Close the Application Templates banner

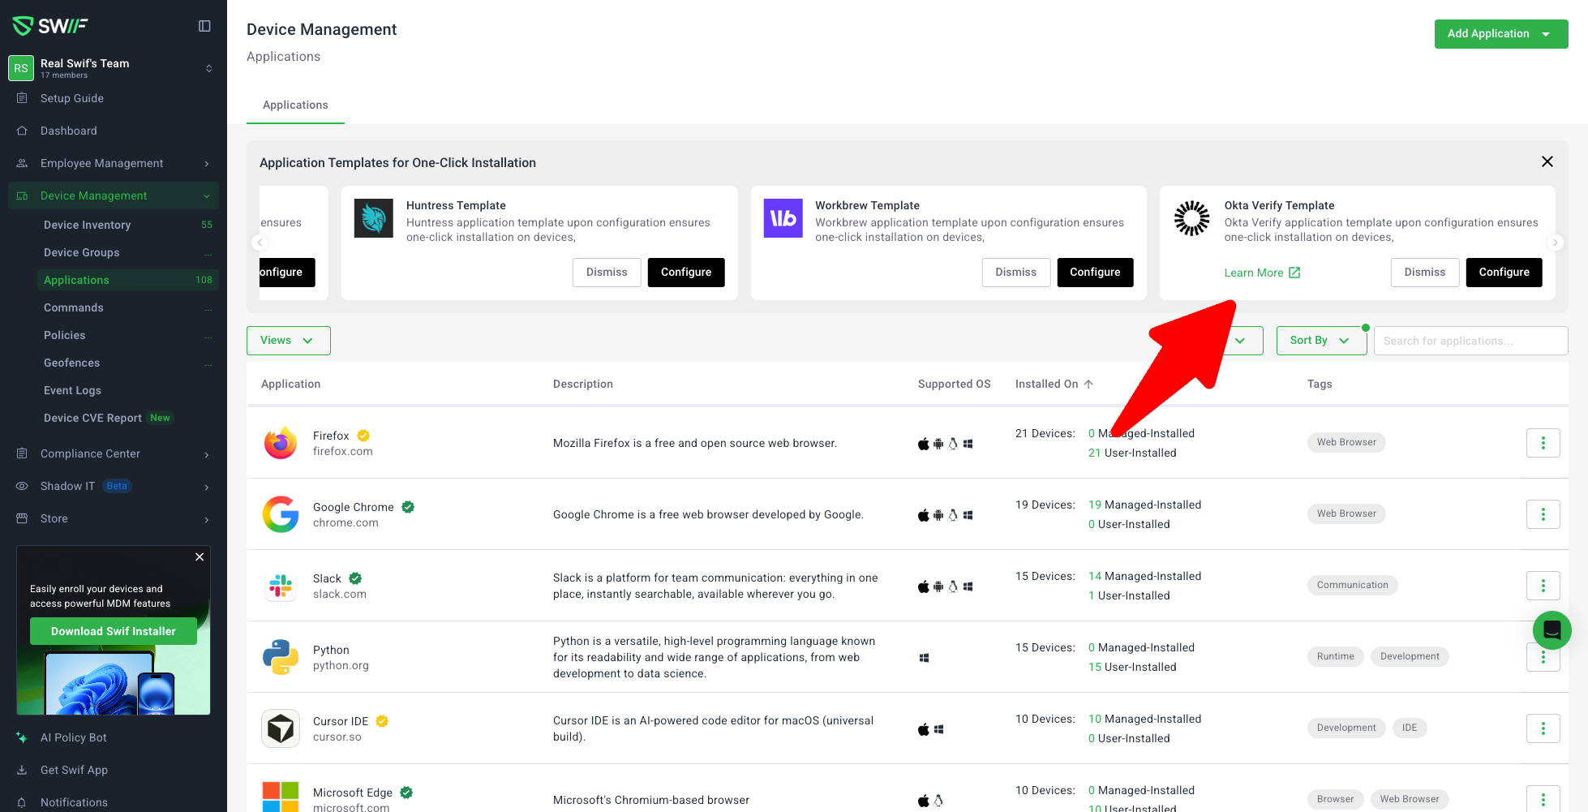click(1547, 161)
